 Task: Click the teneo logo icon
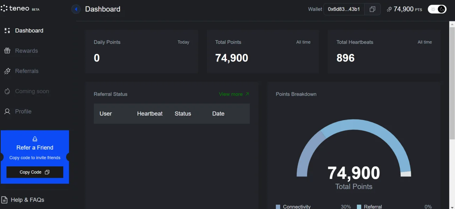click(4, 9)
